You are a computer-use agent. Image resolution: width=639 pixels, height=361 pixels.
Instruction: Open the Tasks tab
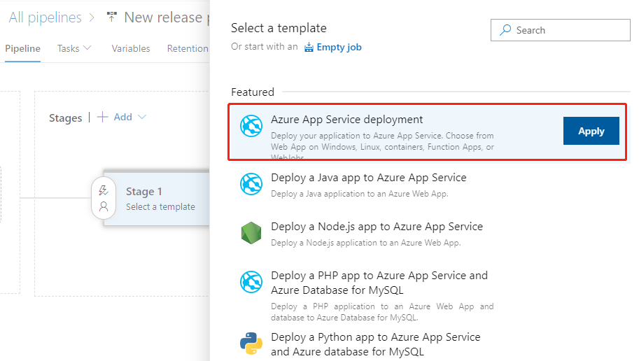[68, 48]
